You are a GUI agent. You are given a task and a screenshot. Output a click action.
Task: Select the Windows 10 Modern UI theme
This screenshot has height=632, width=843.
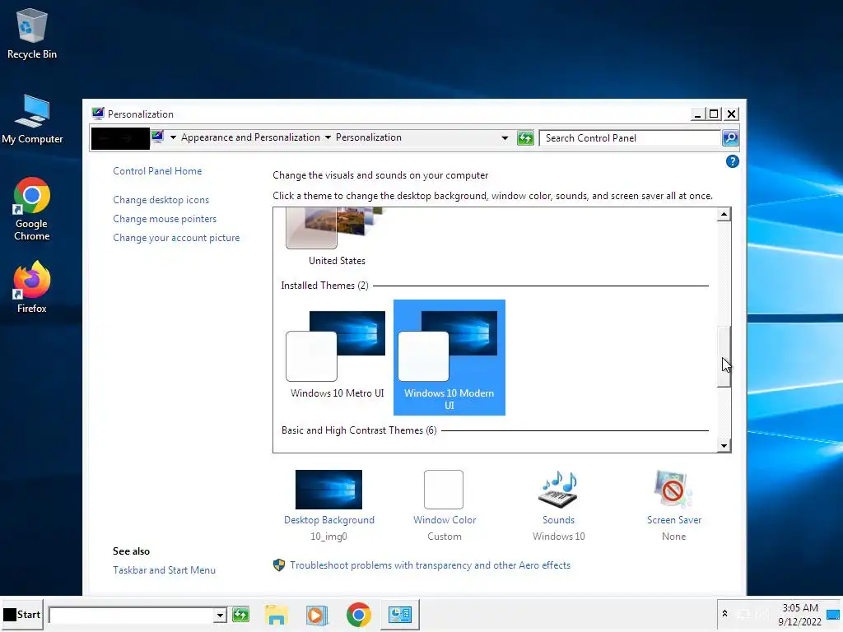click(449, 357)
